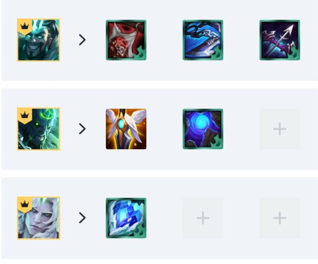Image resolution: width=318 pixels, height=264 pixels.
Task: Expand the chevron arrow beside Draven
Action: click(x=82, y=40)
